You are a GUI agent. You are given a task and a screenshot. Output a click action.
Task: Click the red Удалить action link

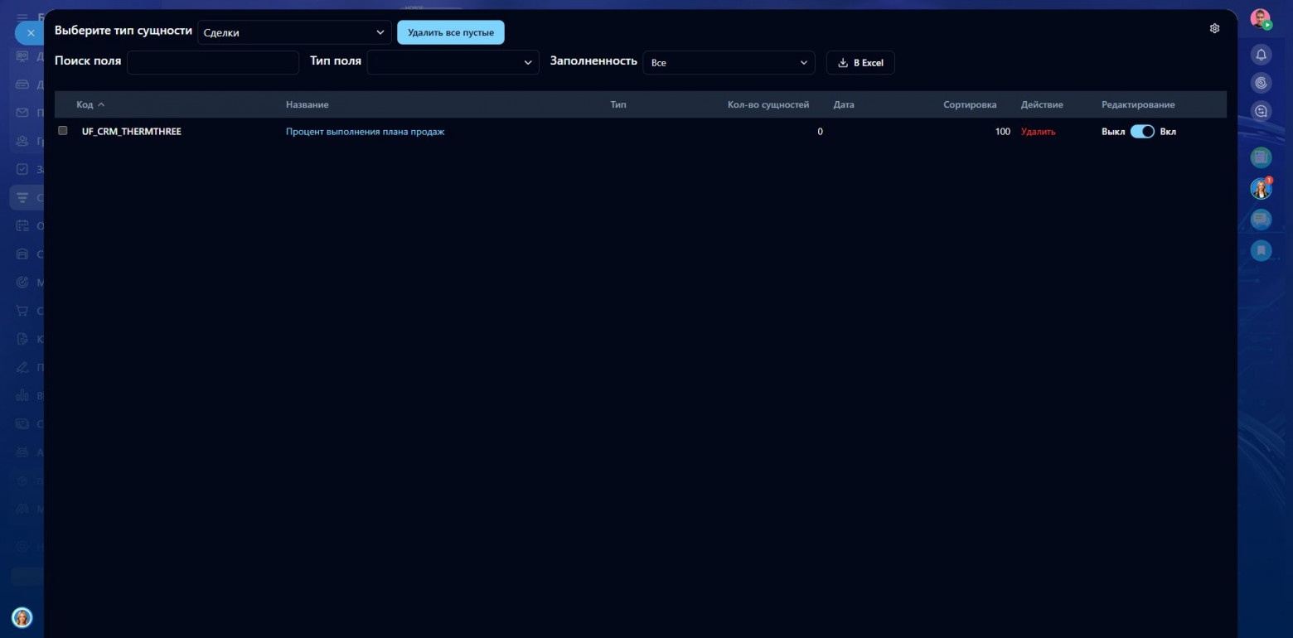[x=1038, y=132]
